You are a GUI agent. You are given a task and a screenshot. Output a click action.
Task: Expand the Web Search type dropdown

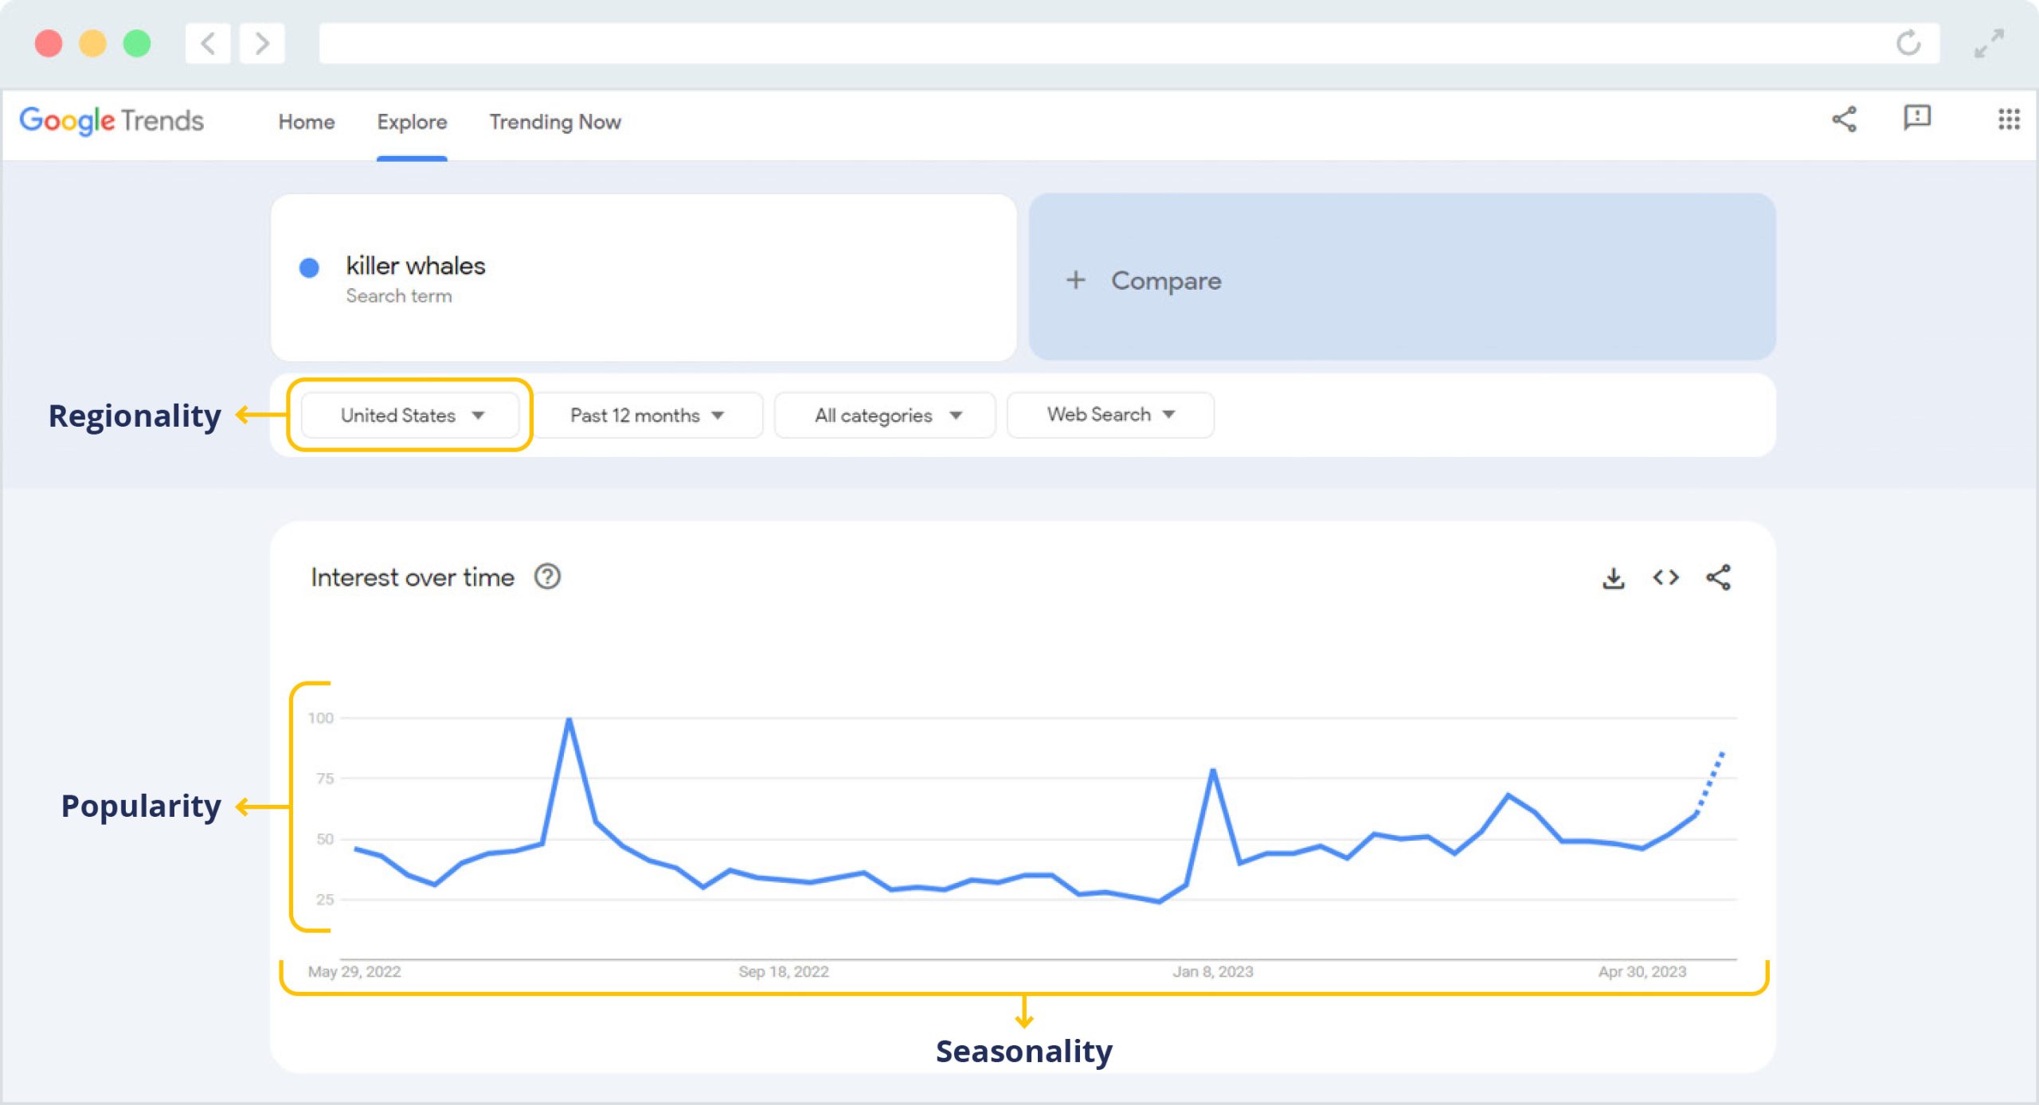[x=1110, y=415]
